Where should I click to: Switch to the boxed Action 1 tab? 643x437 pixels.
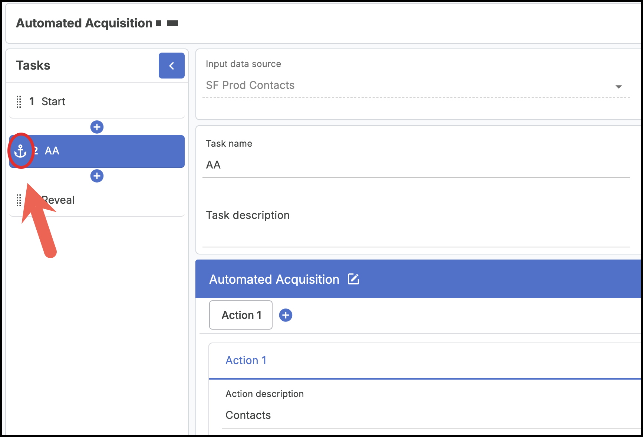[241, 315]
